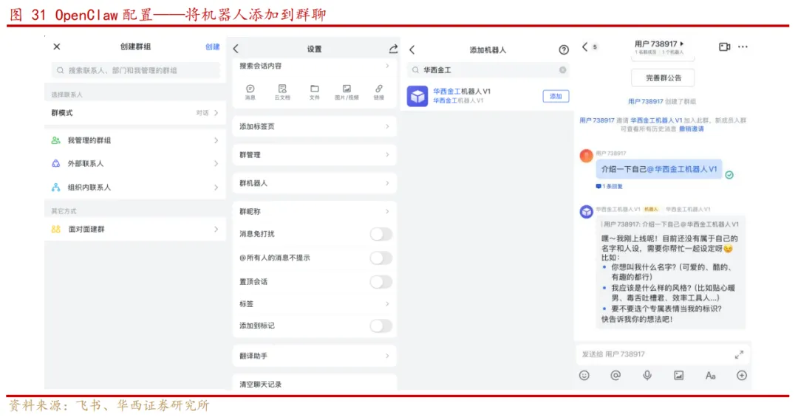
Task: Click the image attachment icon
Action: coord(679,375)
